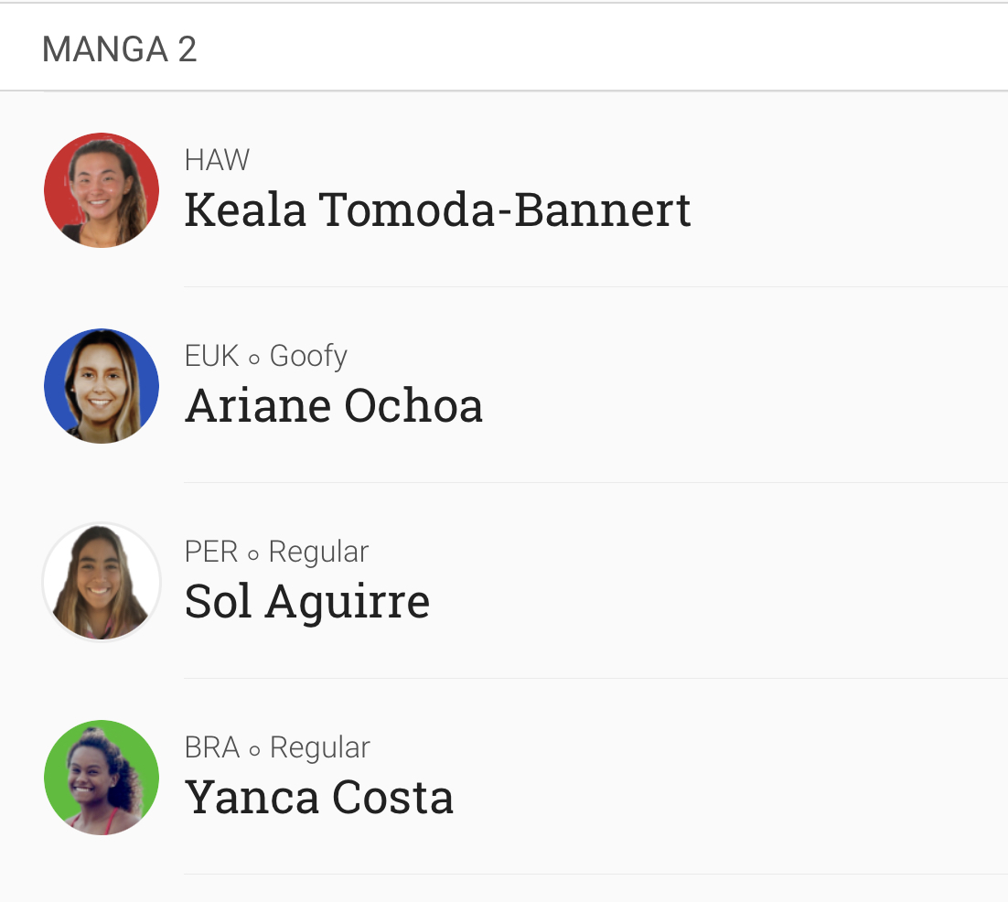Click the HAW country code label
The image size is (1008, 902).
tap(217, 160)
